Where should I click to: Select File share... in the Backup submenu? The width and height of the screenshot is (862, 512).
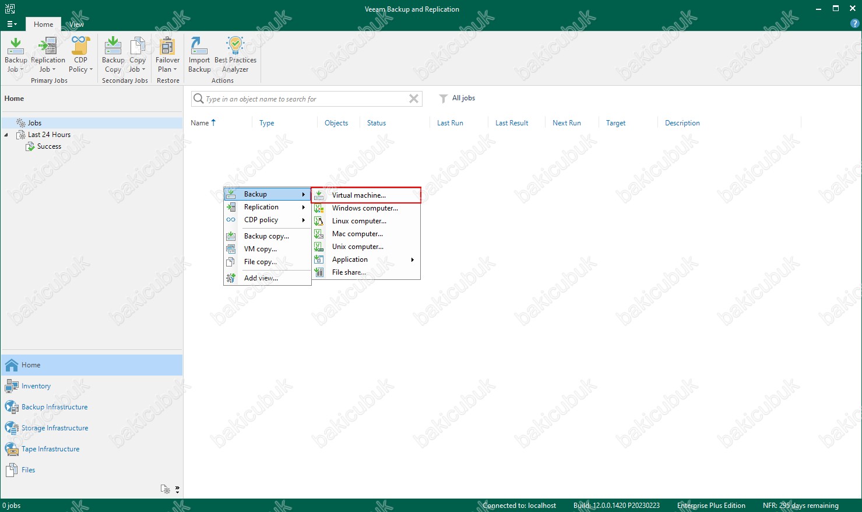tap(366, 272)
